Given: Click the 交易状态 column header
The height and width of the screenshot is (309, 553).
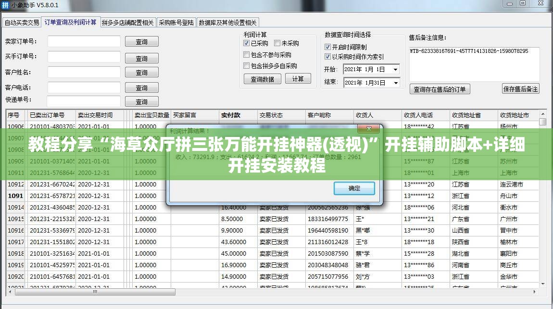Looking at the screenshot, I should (x=281, y=115).
